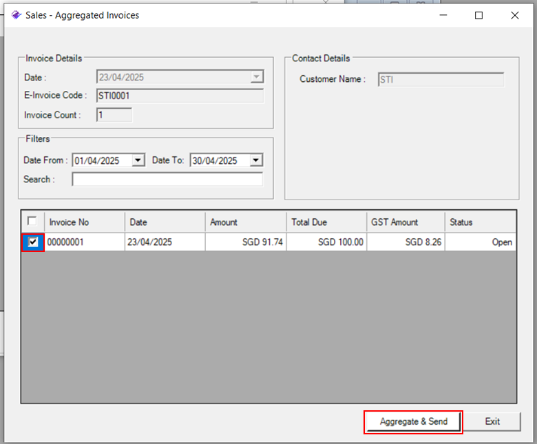Screen dimensions: 537x444
Task: Close the Aggregated Invoices window
Action: tap(515, 15)
